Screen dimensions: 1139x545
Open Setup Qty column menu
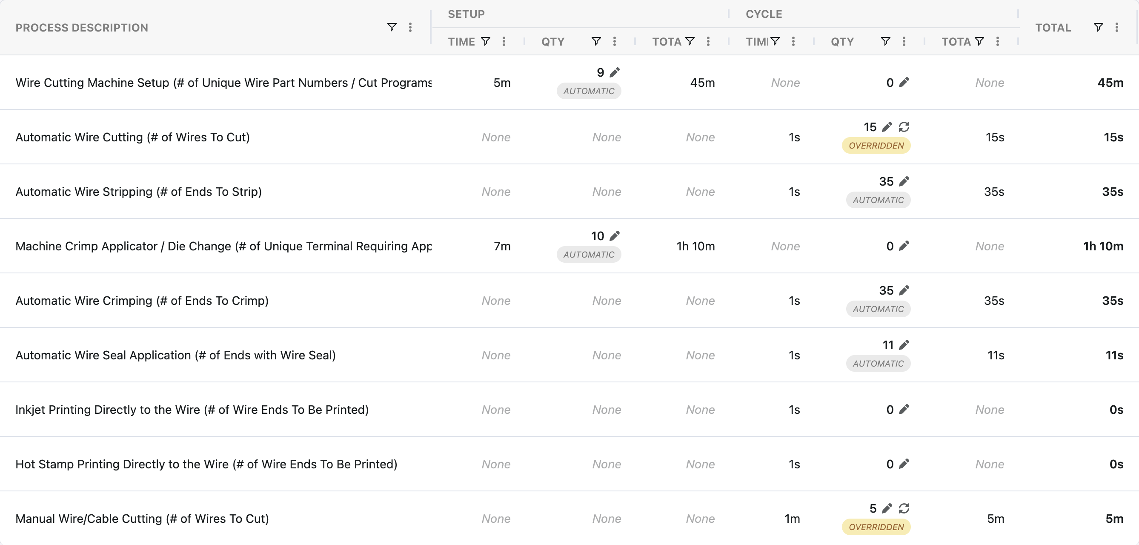tap(615, 42)
